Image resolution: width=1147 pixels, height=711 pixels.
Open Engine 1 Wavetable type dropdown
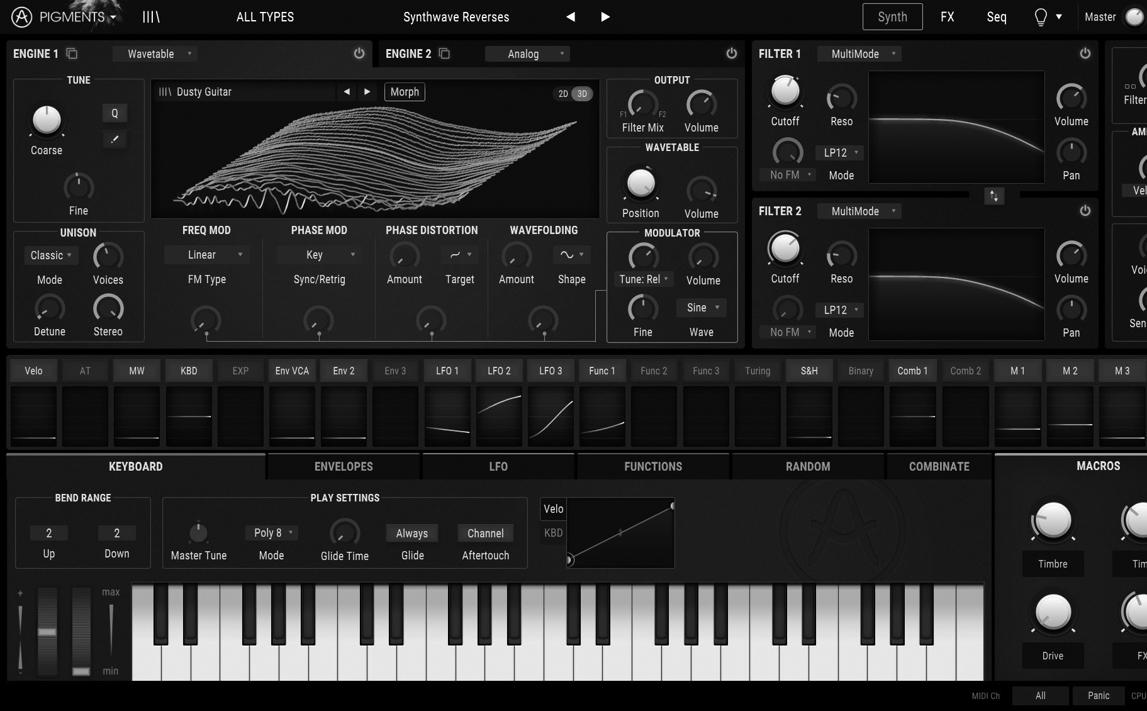pyautogui.click(x=155, y=54)
